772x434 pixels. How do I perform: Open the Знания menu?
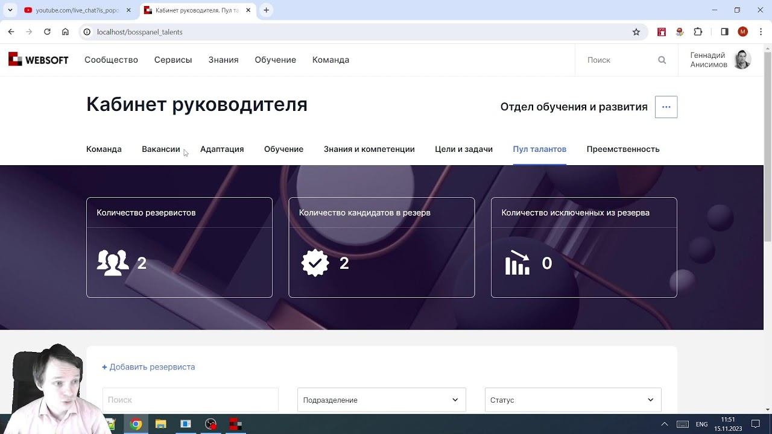coord(223,60)
